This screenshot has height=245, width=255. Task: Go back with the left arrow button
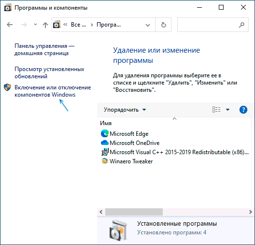coord(10,25)
